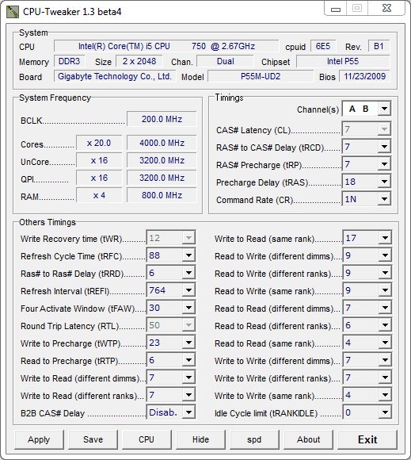Expand the RAS# to CAS# Delay (tRCD) dropdown
The height and width of the screenshot is (460, 411).
click(367, 147)
